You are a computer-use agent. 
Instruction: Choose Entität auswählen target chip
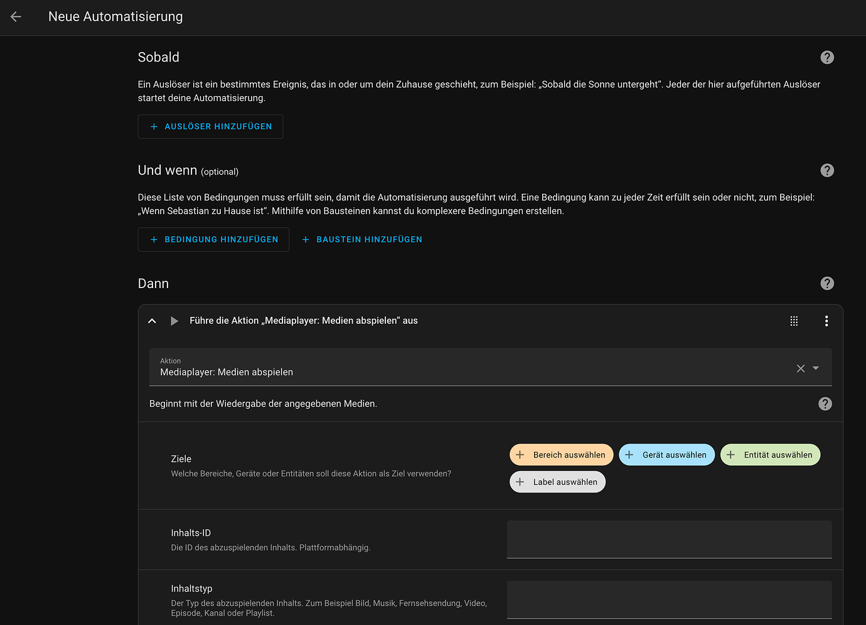[771, 455]
